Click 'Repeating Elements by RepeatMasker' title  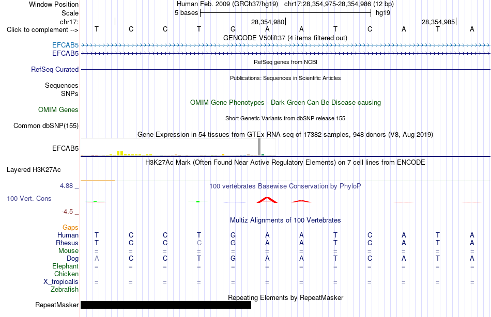(x=285, y=297)
